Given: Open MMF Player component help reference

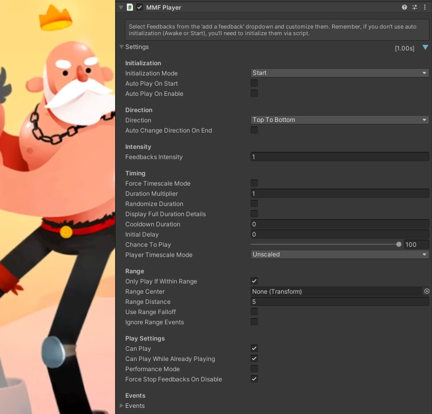Looking at the screenshot, I should coord(404,8).
